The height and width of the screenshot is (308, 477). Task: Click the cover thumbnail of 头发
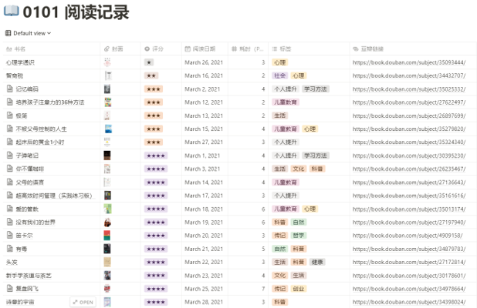coord(107,262)
